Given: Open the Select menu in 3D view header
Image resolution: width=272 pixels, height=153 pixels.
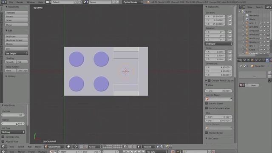Looking at the screenshot, I should point(21,147).
